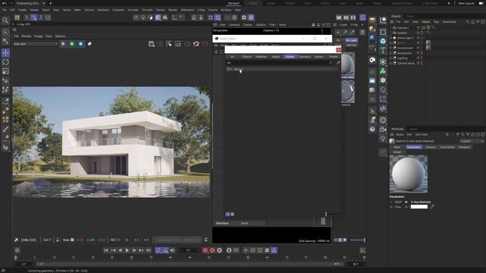Click the material sphere preview in Attributes
This screenshot has width=486, height=273.
(x=409, y=174)
